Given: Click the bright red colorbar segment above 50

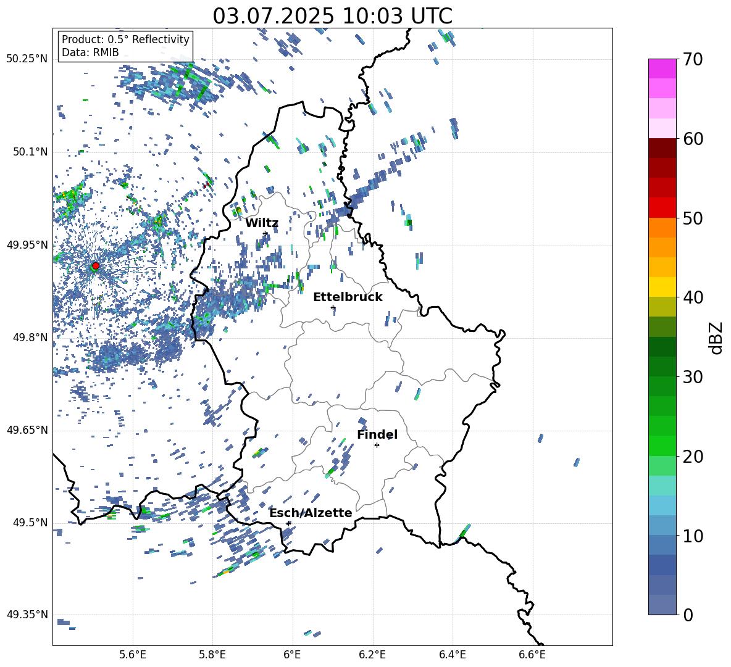Looking at the screenshot, I should [662, 208].
